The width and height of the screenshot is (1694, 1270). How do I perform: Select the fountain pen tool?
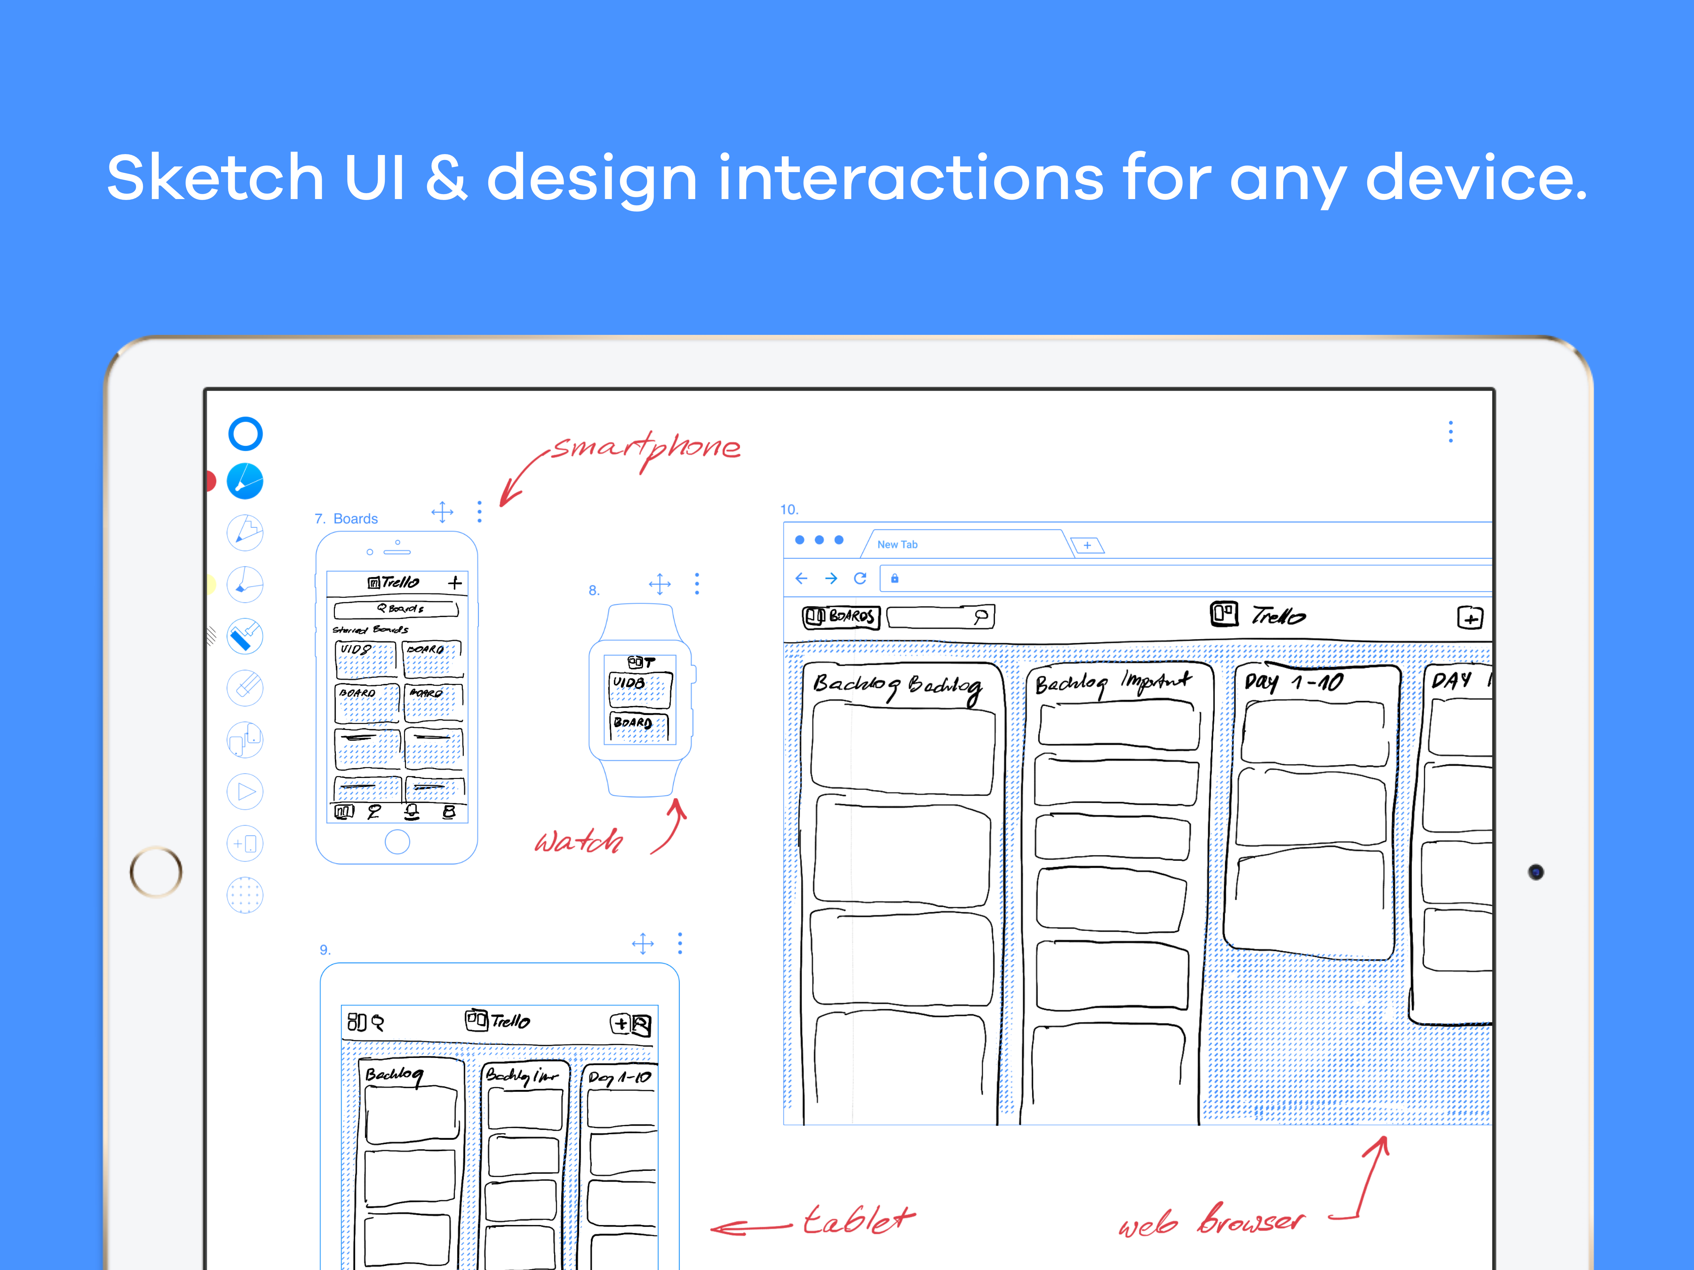tap(245, 480)
